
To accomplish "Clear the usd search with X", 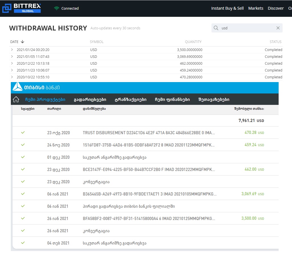I will (278, 28).
